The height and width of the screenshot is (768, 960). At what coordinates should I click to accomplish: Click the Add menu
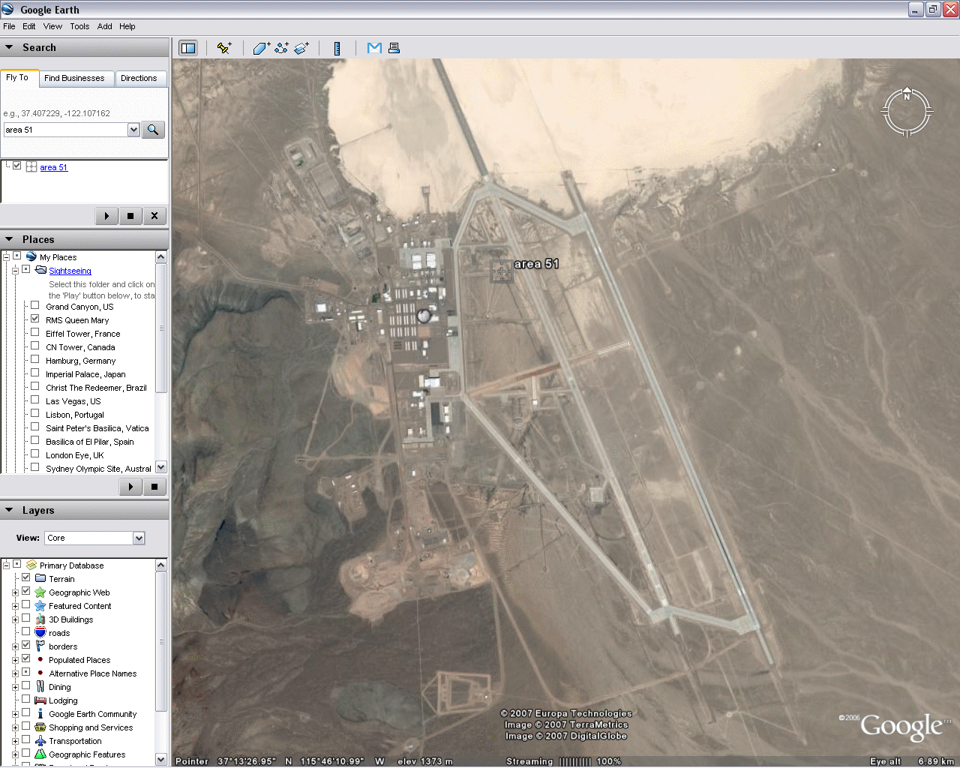(x=105, y=26)
